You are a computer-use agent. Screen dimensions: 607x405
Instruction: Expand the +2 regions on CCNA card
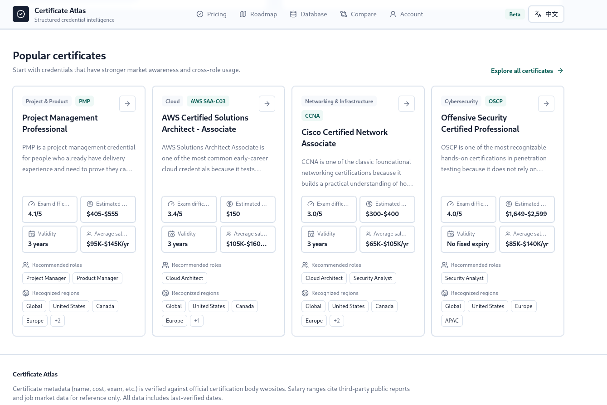[x=337, y=321]
